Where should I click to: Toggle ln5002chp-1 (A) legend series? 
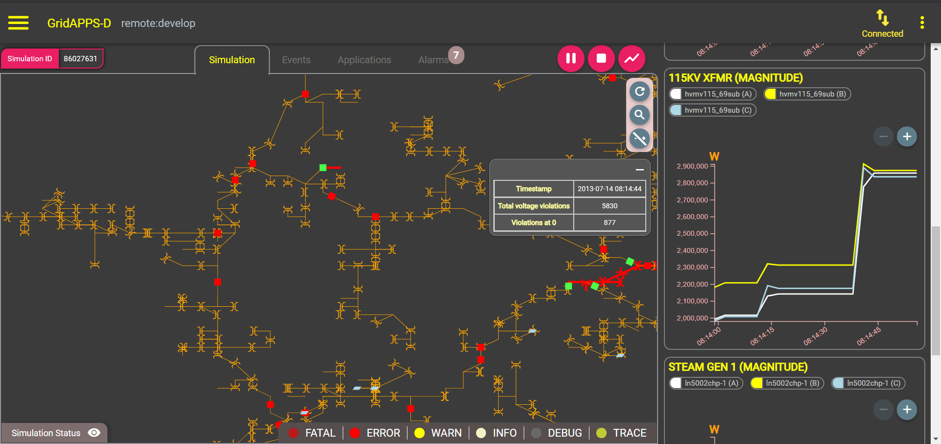(x=706, y=383)
